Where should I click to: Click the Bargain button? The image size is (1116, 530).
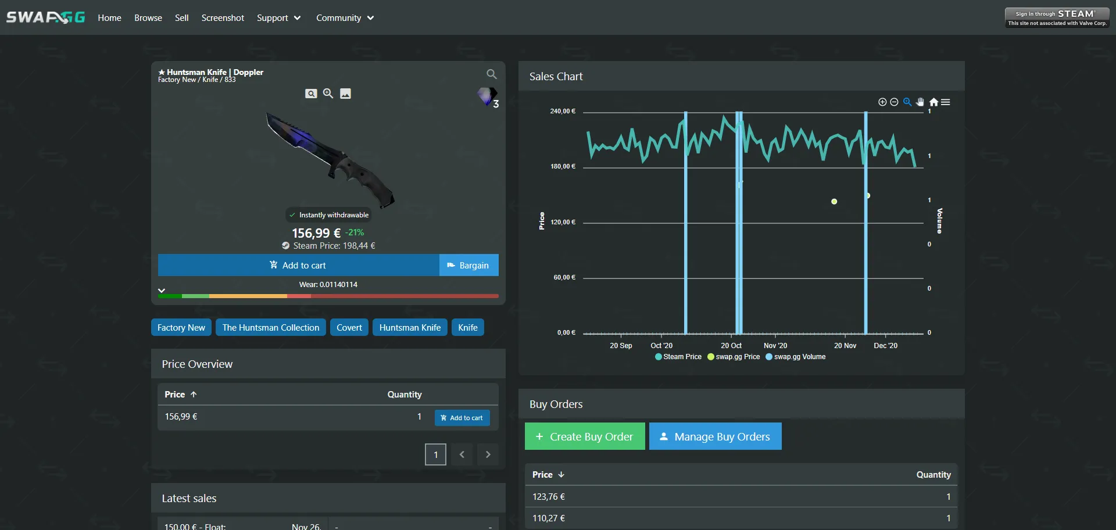tap(468, 265)
